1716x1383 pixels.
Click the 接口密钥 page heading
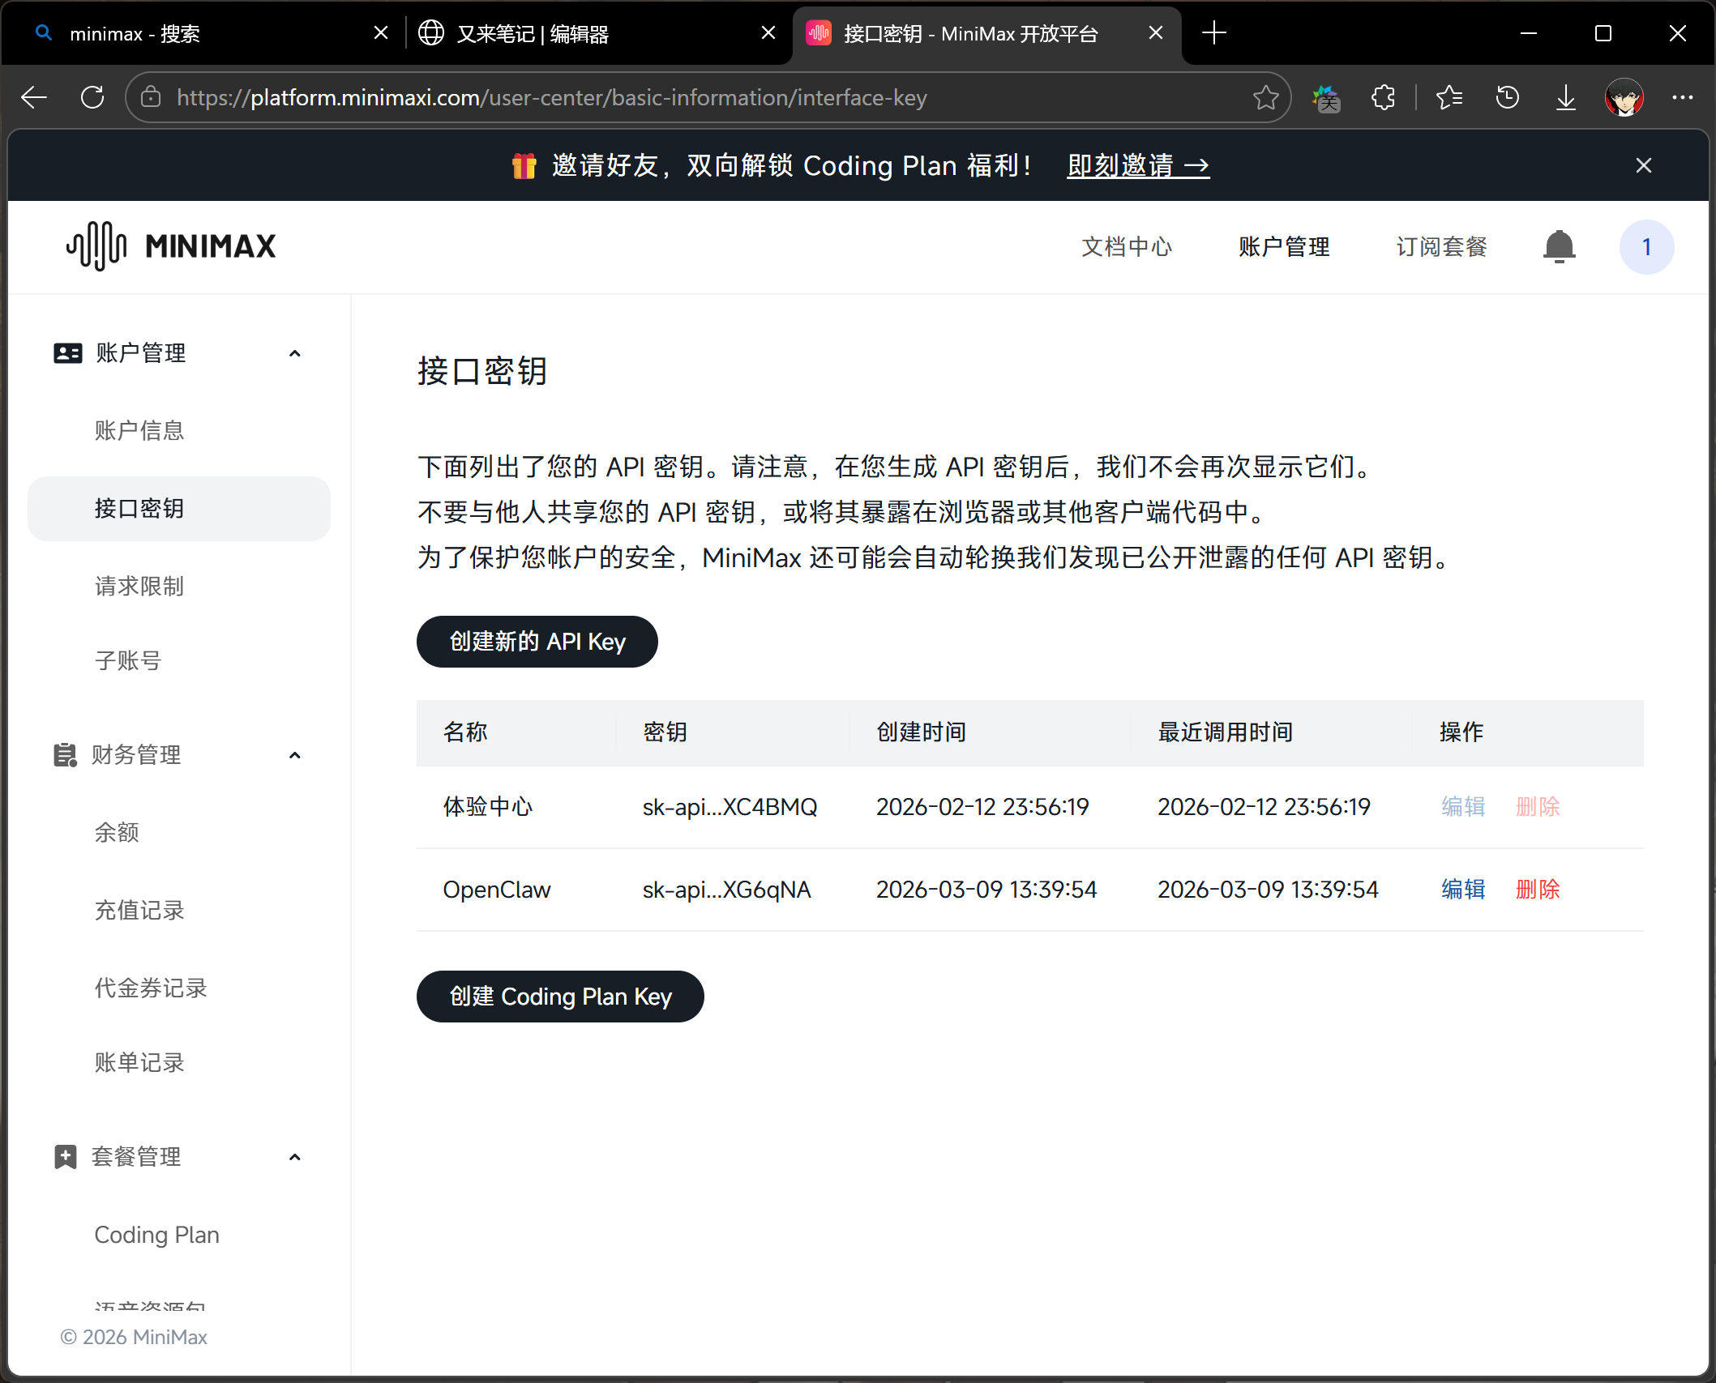[x=482, y=371]
